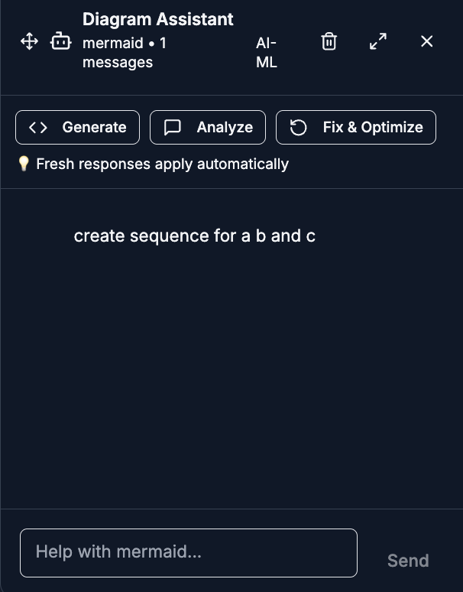
Task: Expand the assistant panel with the diagonal arrows icon
Action: tap(378, 41)
